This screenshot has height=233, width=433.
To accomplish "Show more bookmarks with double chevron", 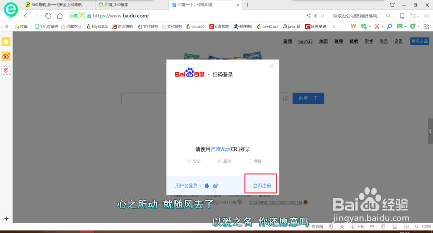I will 333,27.
